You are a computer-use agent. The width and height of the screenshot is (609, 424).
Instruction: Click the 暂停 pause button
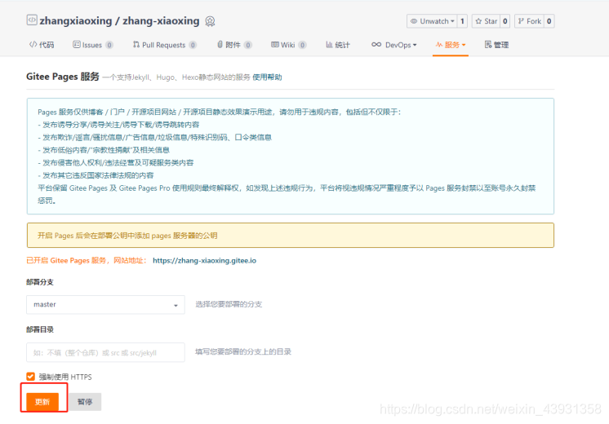[85, 401]
